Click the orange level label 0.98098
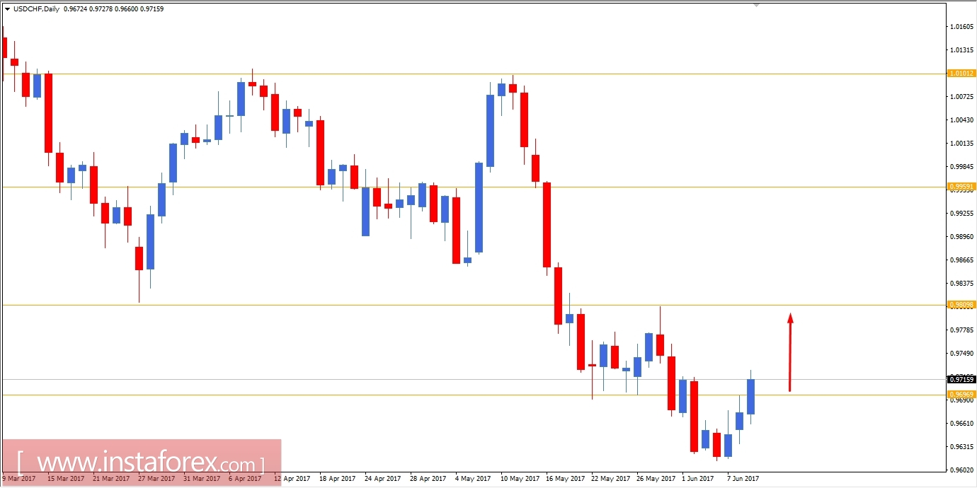 960,305
